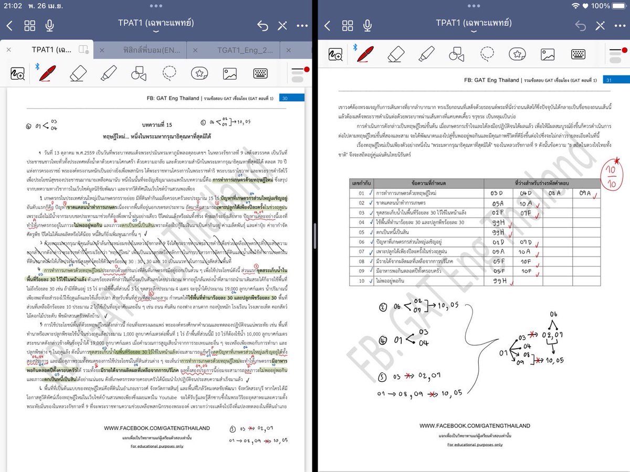Click the undo arrow in right window
The height and width of the screenshot is (472, 630).
click(x=580, y=26)
